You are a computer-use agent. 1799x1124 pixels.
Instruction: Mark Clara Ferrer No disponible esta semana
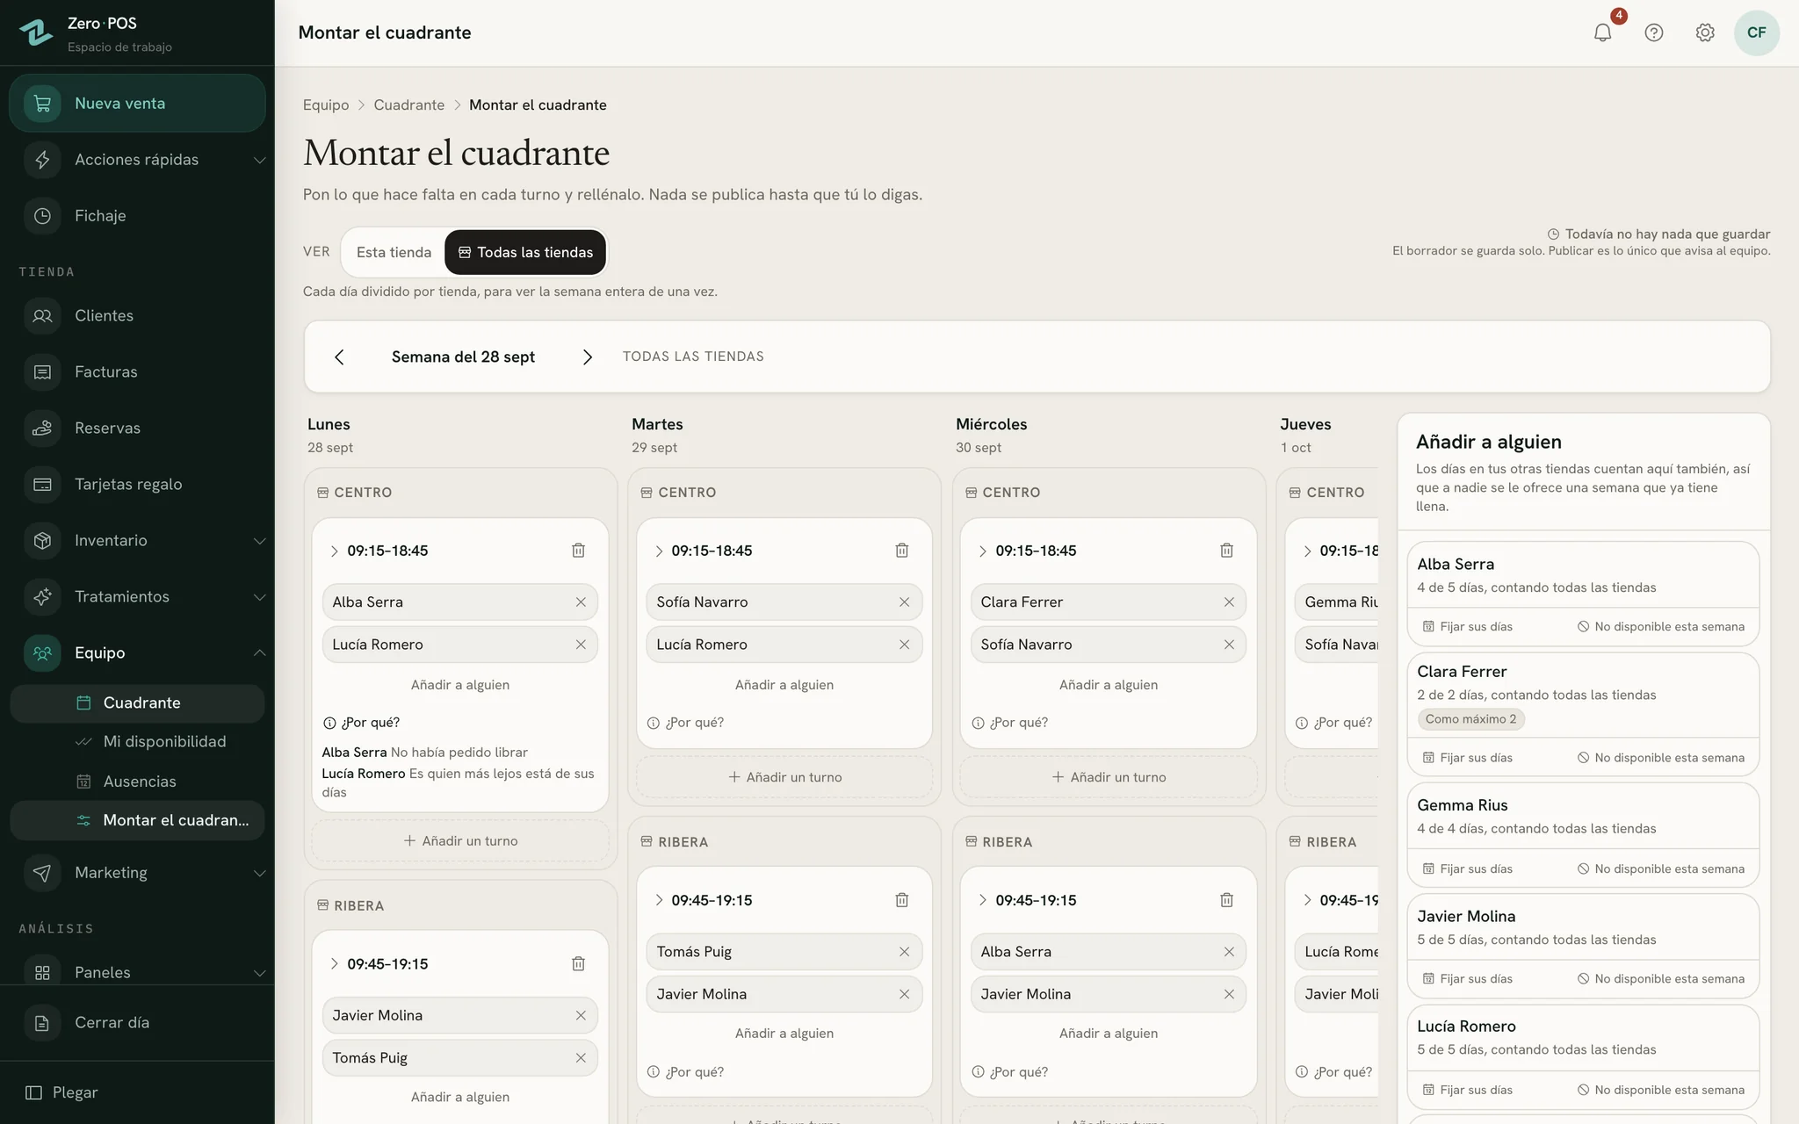1660,758
